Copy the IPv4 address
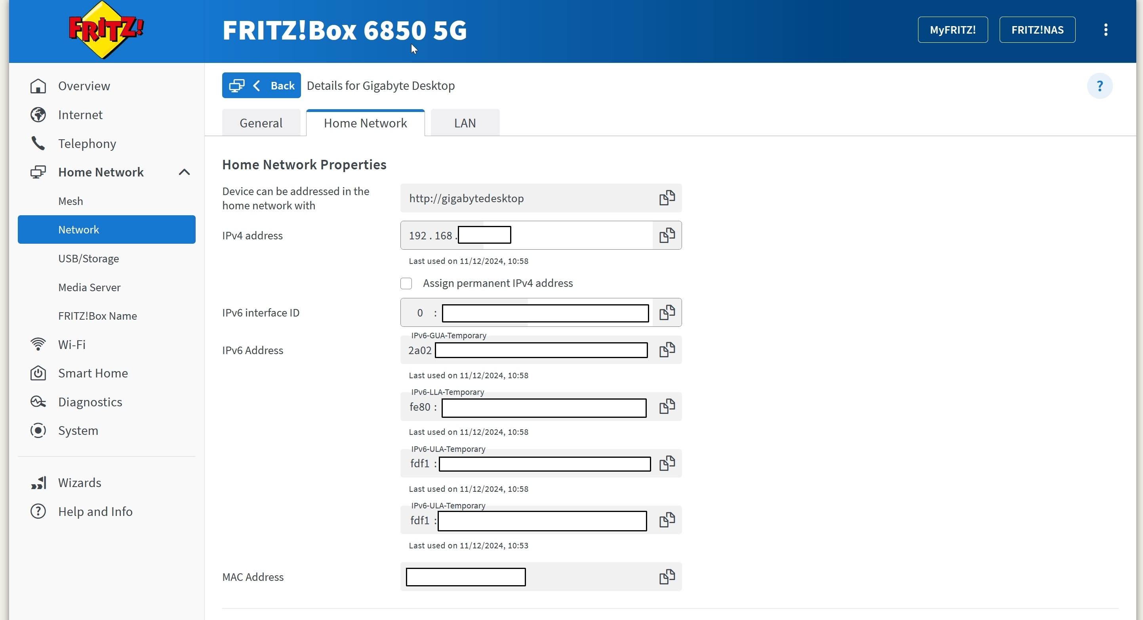 pyautogui.click(x=667, y=235)
